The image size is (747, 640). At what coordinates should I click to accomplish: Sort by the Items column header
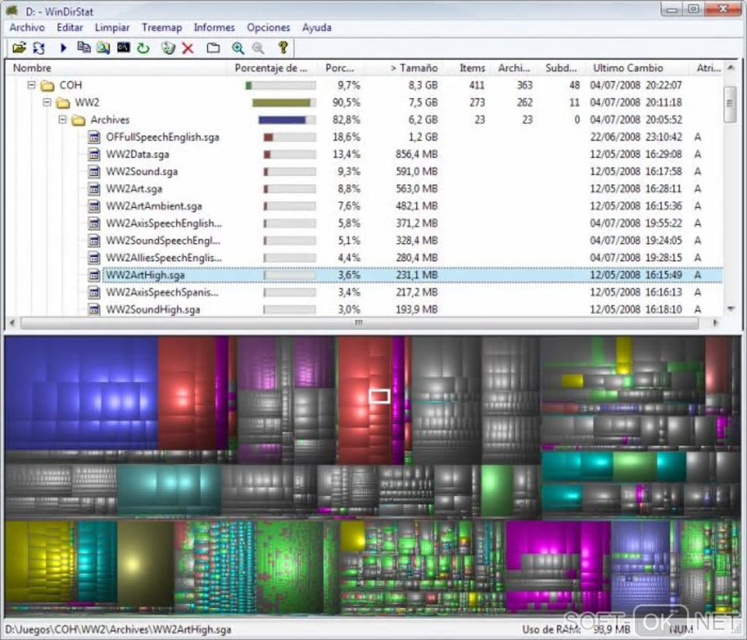[466, 68]
